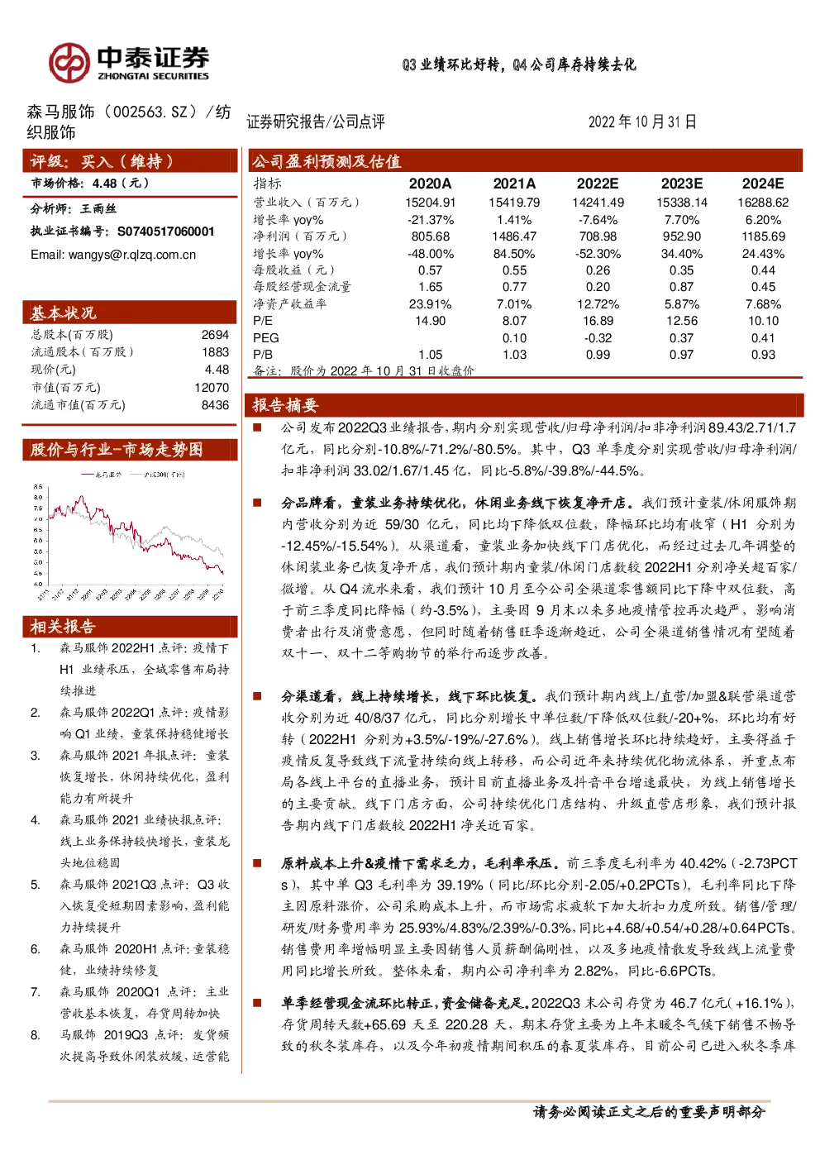Select 2021A revenue cell 15419.79

point(514,203)
